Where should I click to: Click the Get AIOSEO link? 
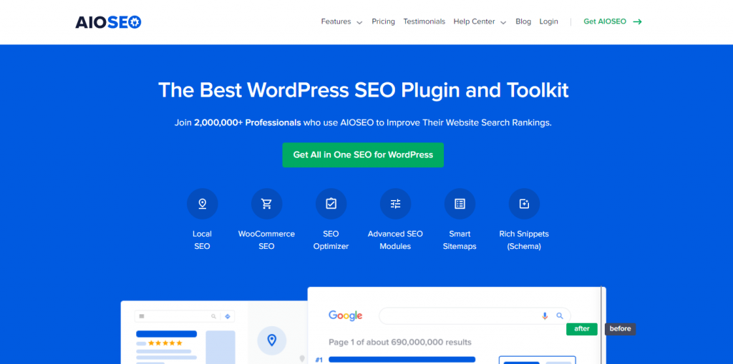click(605, 21)
